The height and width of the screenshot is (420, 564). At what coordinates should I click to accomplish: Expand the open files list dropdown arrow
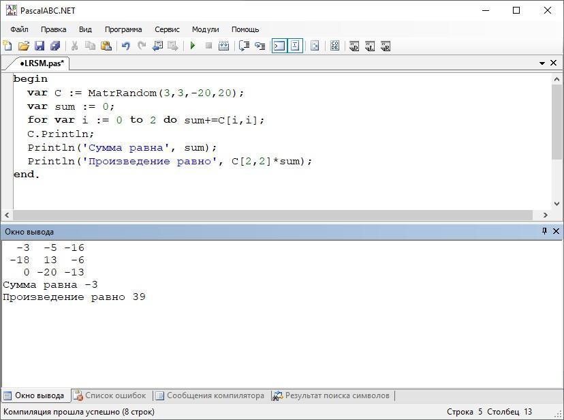(x=542, y=63)
